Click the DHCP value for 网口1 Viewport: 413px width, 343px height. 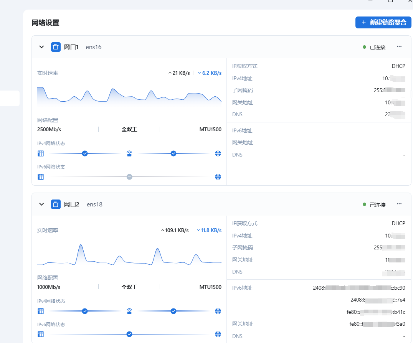coord(398,66)
